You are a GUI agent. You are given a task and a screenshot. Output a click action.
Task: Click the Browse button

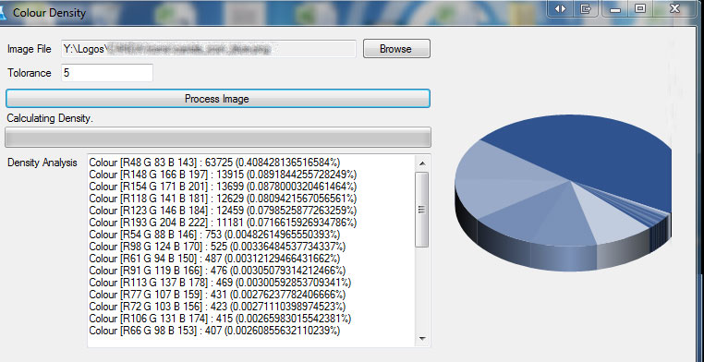coord(396,49)
